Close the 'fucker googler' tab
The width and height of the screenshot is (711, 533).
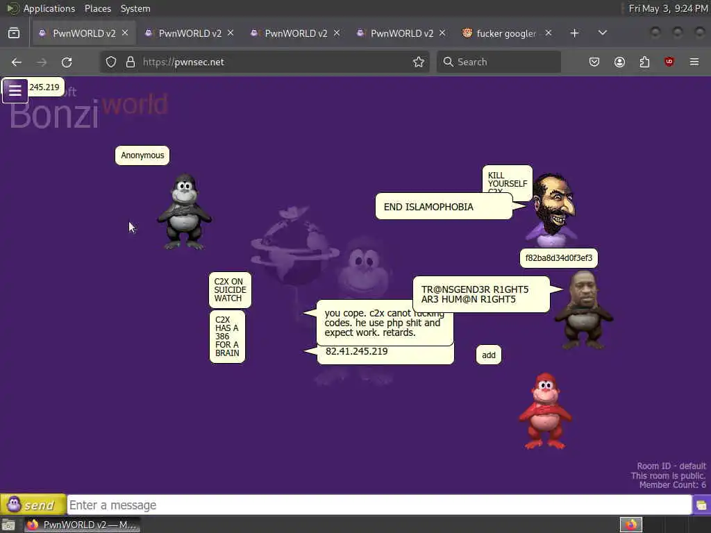(549, 33)
